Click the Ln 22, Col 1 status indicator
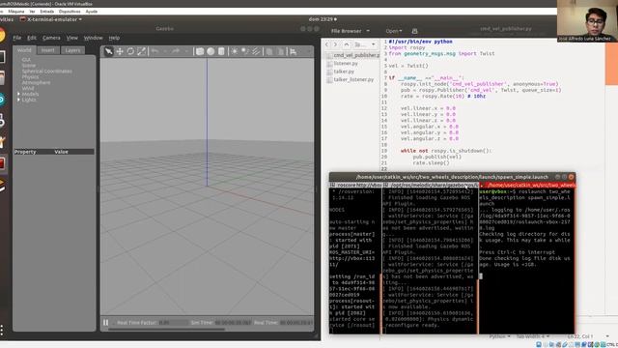Screen dimensions: 618x348 (580, 336)
